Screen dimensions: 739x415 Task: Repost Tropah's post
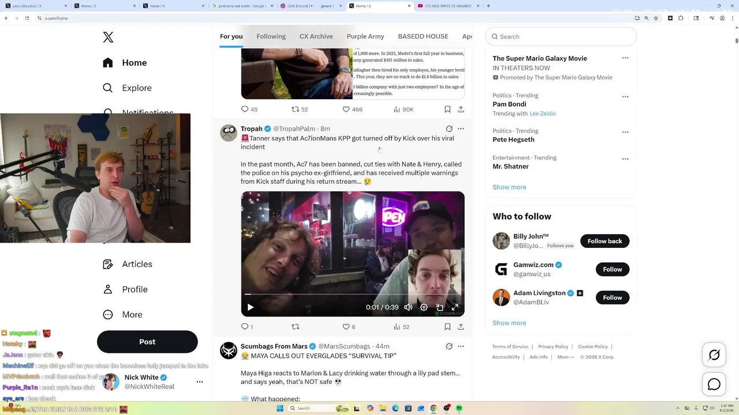pyautogui.click(x=295, y=327)
